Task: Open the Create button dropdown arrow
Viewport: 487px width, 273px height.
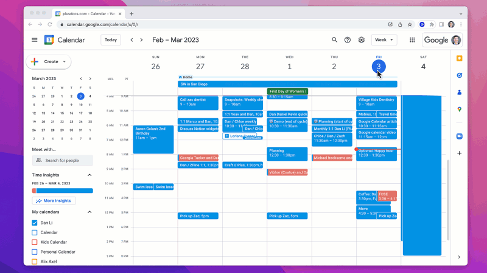Action: pyautogui.click(x=65, y=62)
